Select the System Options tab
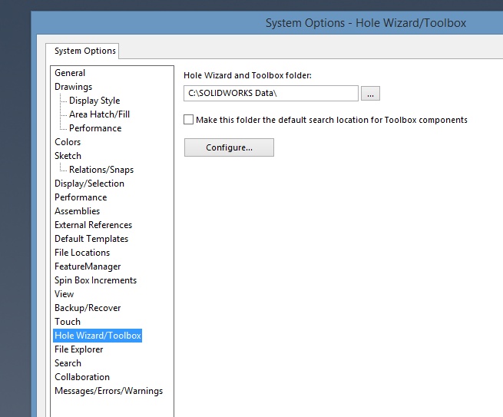This screenshot has height=417, width=503. tap(85, 51)
